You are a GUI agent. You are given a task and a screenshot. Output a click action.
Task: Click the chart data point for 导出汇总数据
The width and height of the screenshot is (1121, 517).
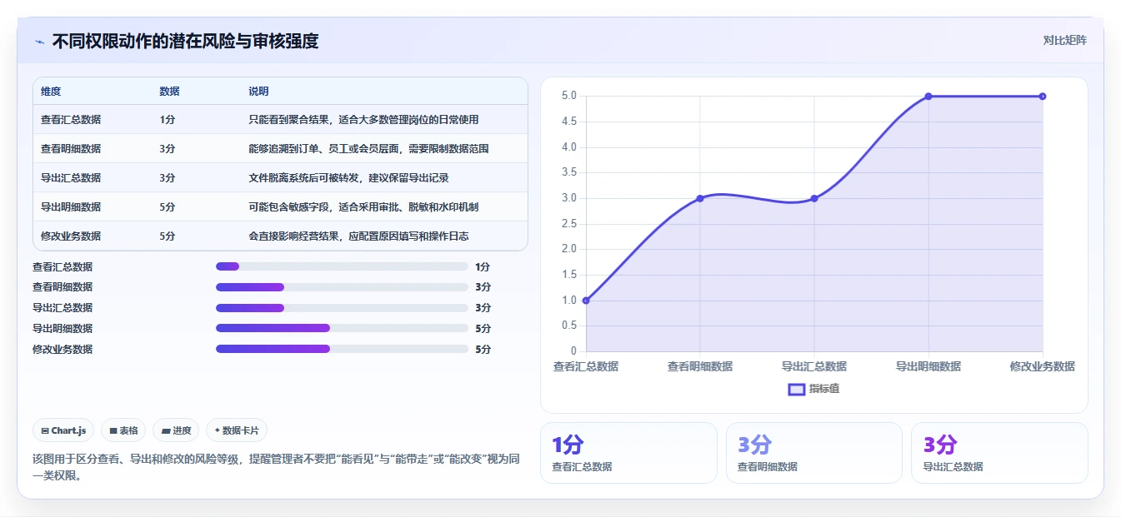[814, 198]
